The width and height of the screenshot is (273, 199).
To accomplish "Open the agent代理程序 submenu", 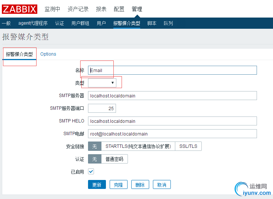I will pyautogui.click(x=33, y=23).
